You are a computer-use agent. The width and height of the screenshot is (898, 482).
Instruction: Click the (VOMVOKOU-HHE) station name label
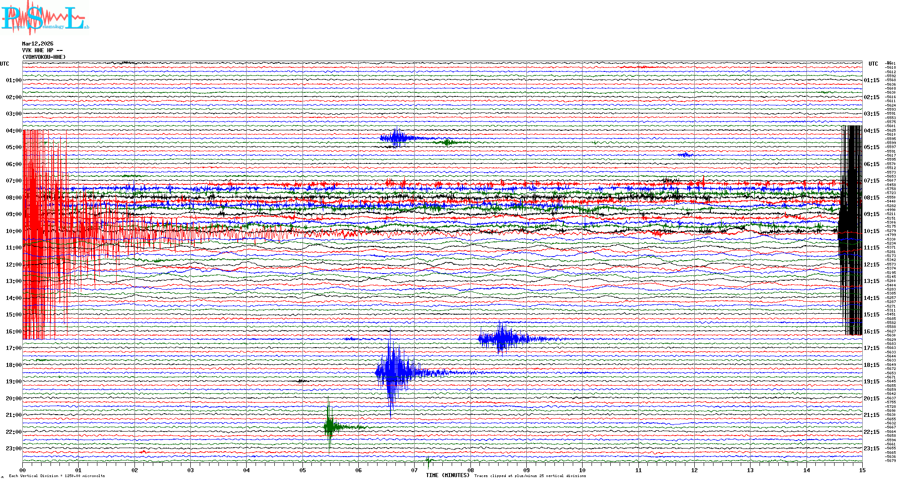44,57
